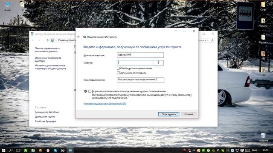Click the Отмена button
273x153 pixels.
click(x=189, y=114)
